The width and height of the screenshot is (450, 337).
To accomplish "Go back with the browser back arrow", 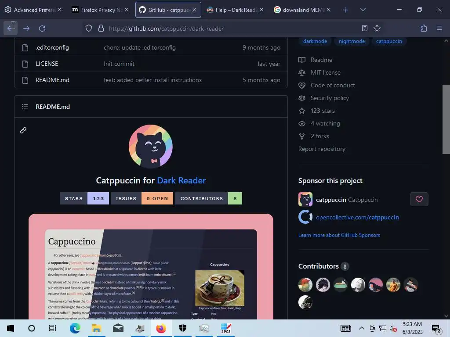I will [x=11, y=28].
